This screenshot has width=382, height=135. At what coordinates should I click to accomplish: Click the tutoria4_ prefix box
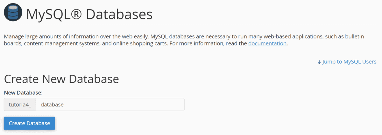pyautogui.click(x=20, y=105)
